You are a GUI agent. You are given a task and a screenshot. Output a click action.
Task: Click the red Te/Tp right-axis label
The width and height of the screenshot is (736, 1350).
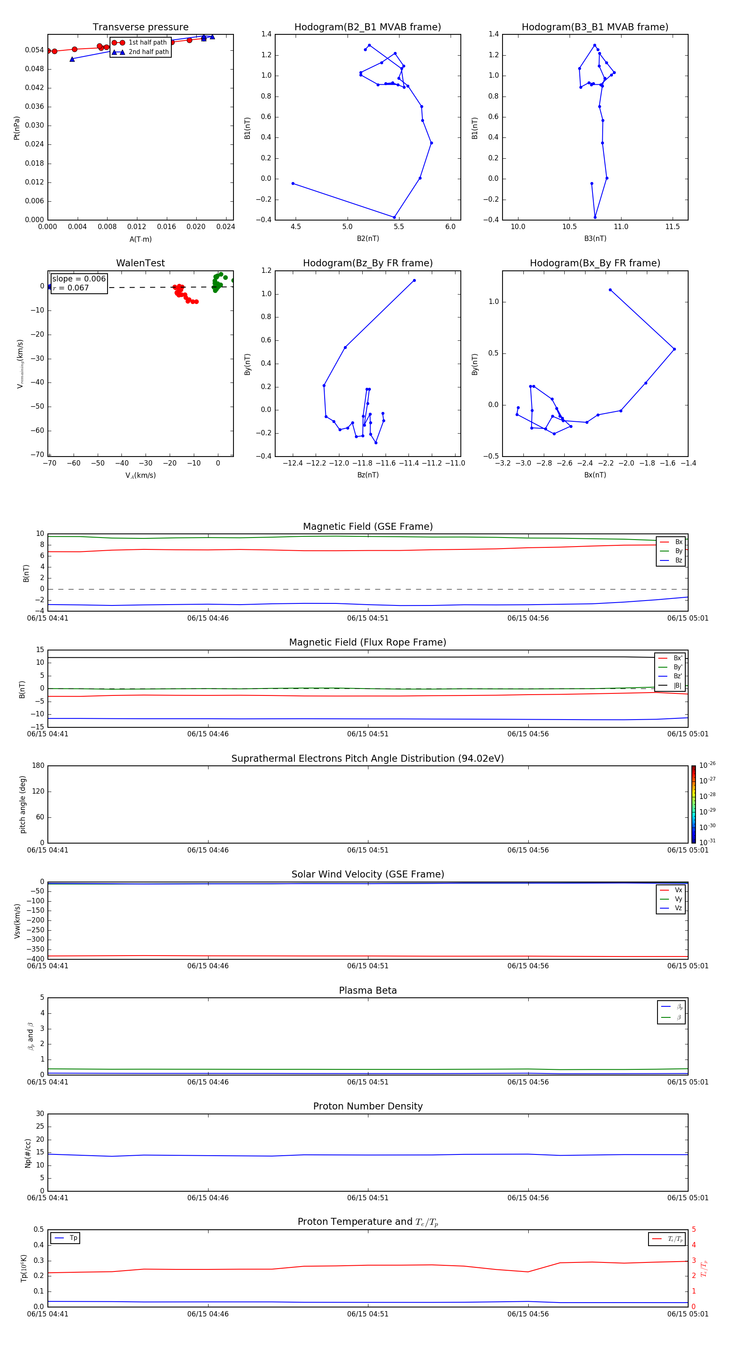point(704,1268)
